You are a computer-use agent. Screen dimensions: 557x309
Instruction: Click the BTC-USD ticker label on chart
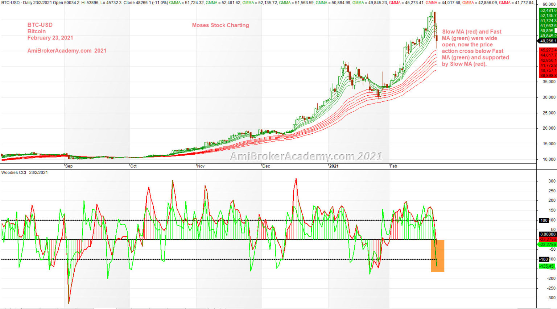40,25
